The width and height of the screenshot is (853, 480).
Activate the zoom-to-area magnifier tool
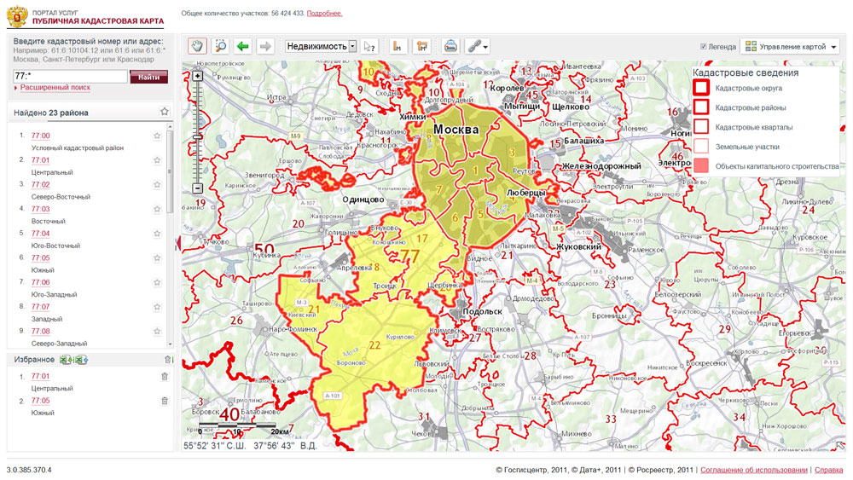(x=220, y=46)
